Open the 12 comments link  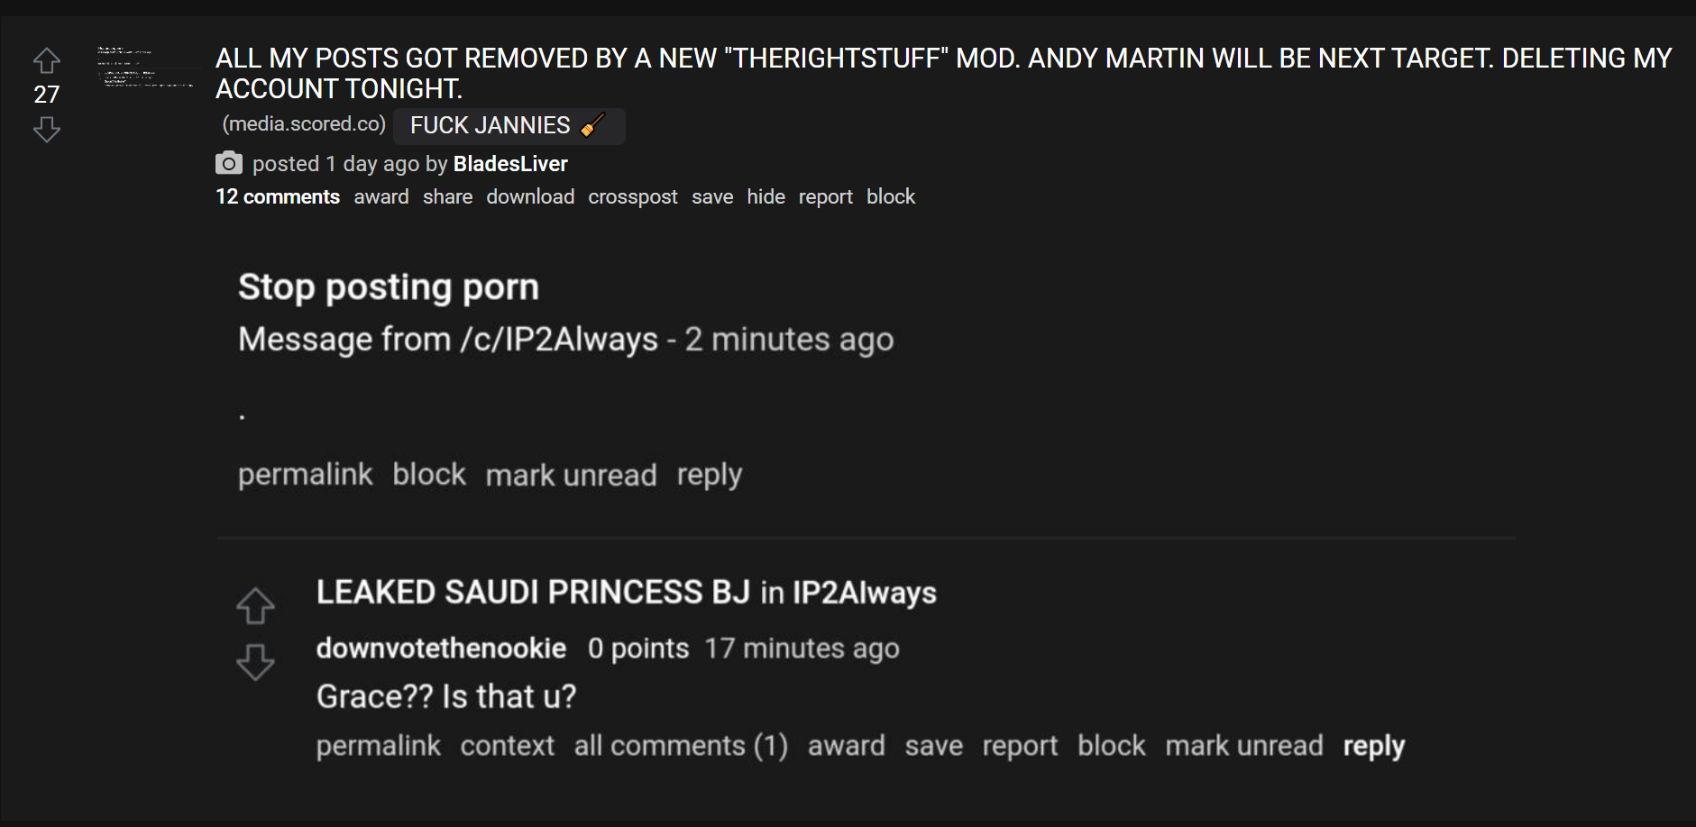(278, 196)
